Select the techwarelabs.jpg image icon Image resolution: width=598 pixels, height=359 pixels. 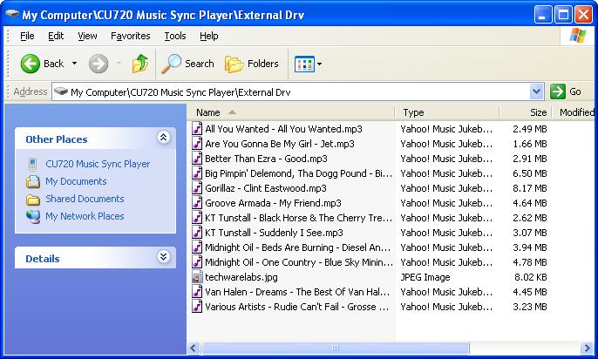[x=197, y=277]
